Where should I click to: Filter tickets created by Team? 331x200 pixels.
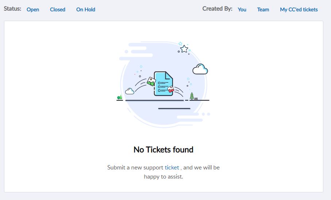[263, 9]
